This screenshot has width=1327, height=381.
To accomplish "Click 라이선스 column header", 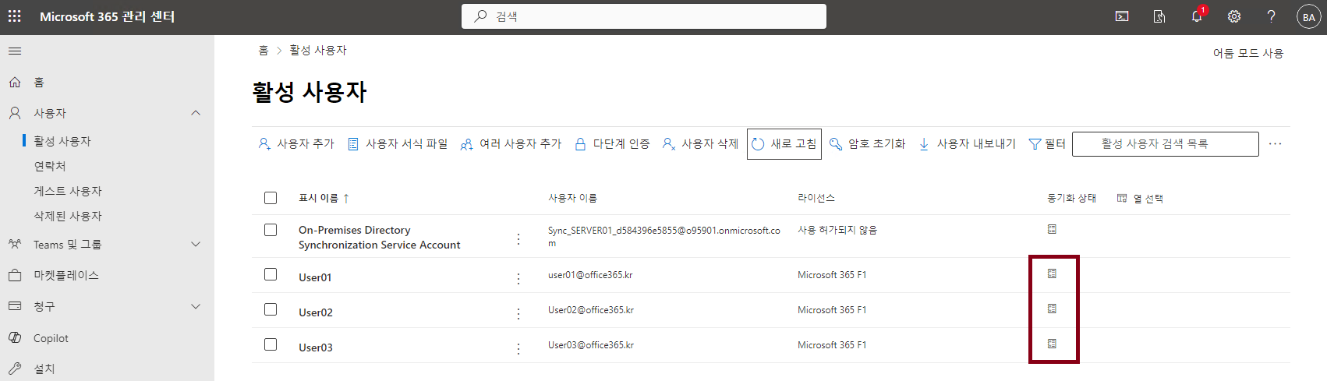I will [x=816, y=199].
